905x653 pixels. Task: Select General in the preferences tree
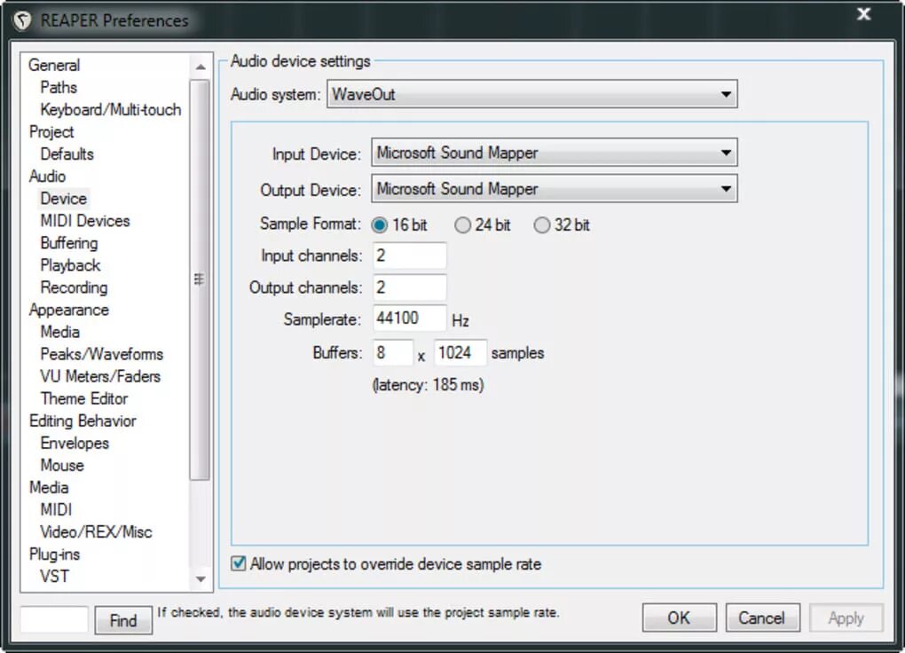tap(54, 66)
